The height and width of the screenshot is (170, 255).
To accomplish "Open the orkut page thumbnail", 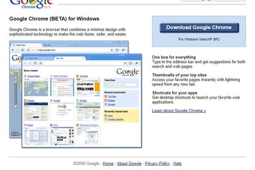I will coord(62,136).
